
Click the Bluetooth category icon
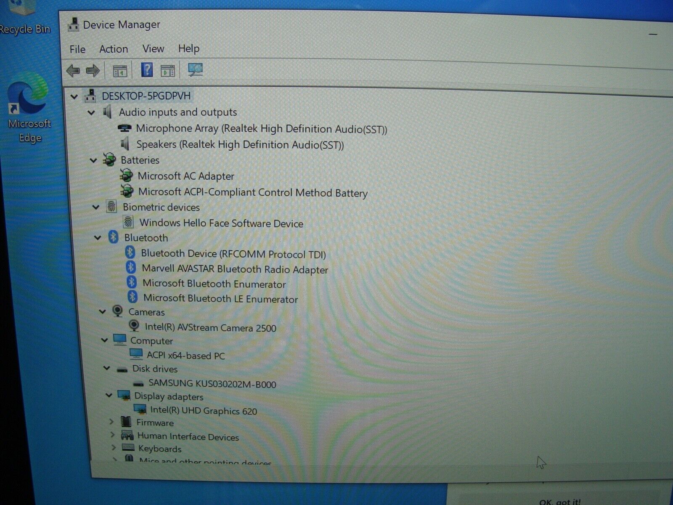click(114, 237)
